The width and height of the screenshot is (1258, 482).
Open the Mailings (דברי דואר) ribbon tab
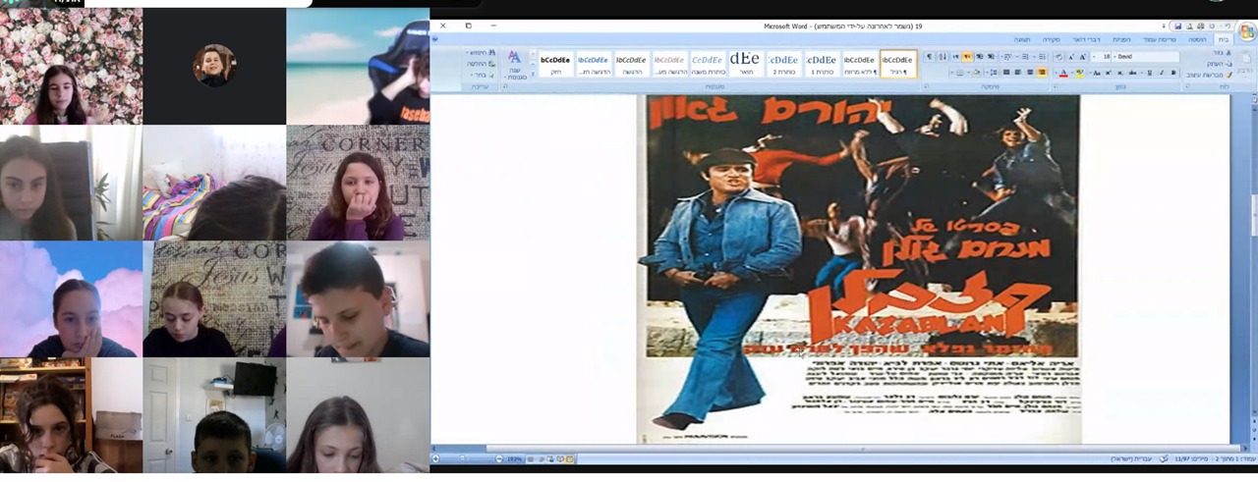[x=1086, y=39]
